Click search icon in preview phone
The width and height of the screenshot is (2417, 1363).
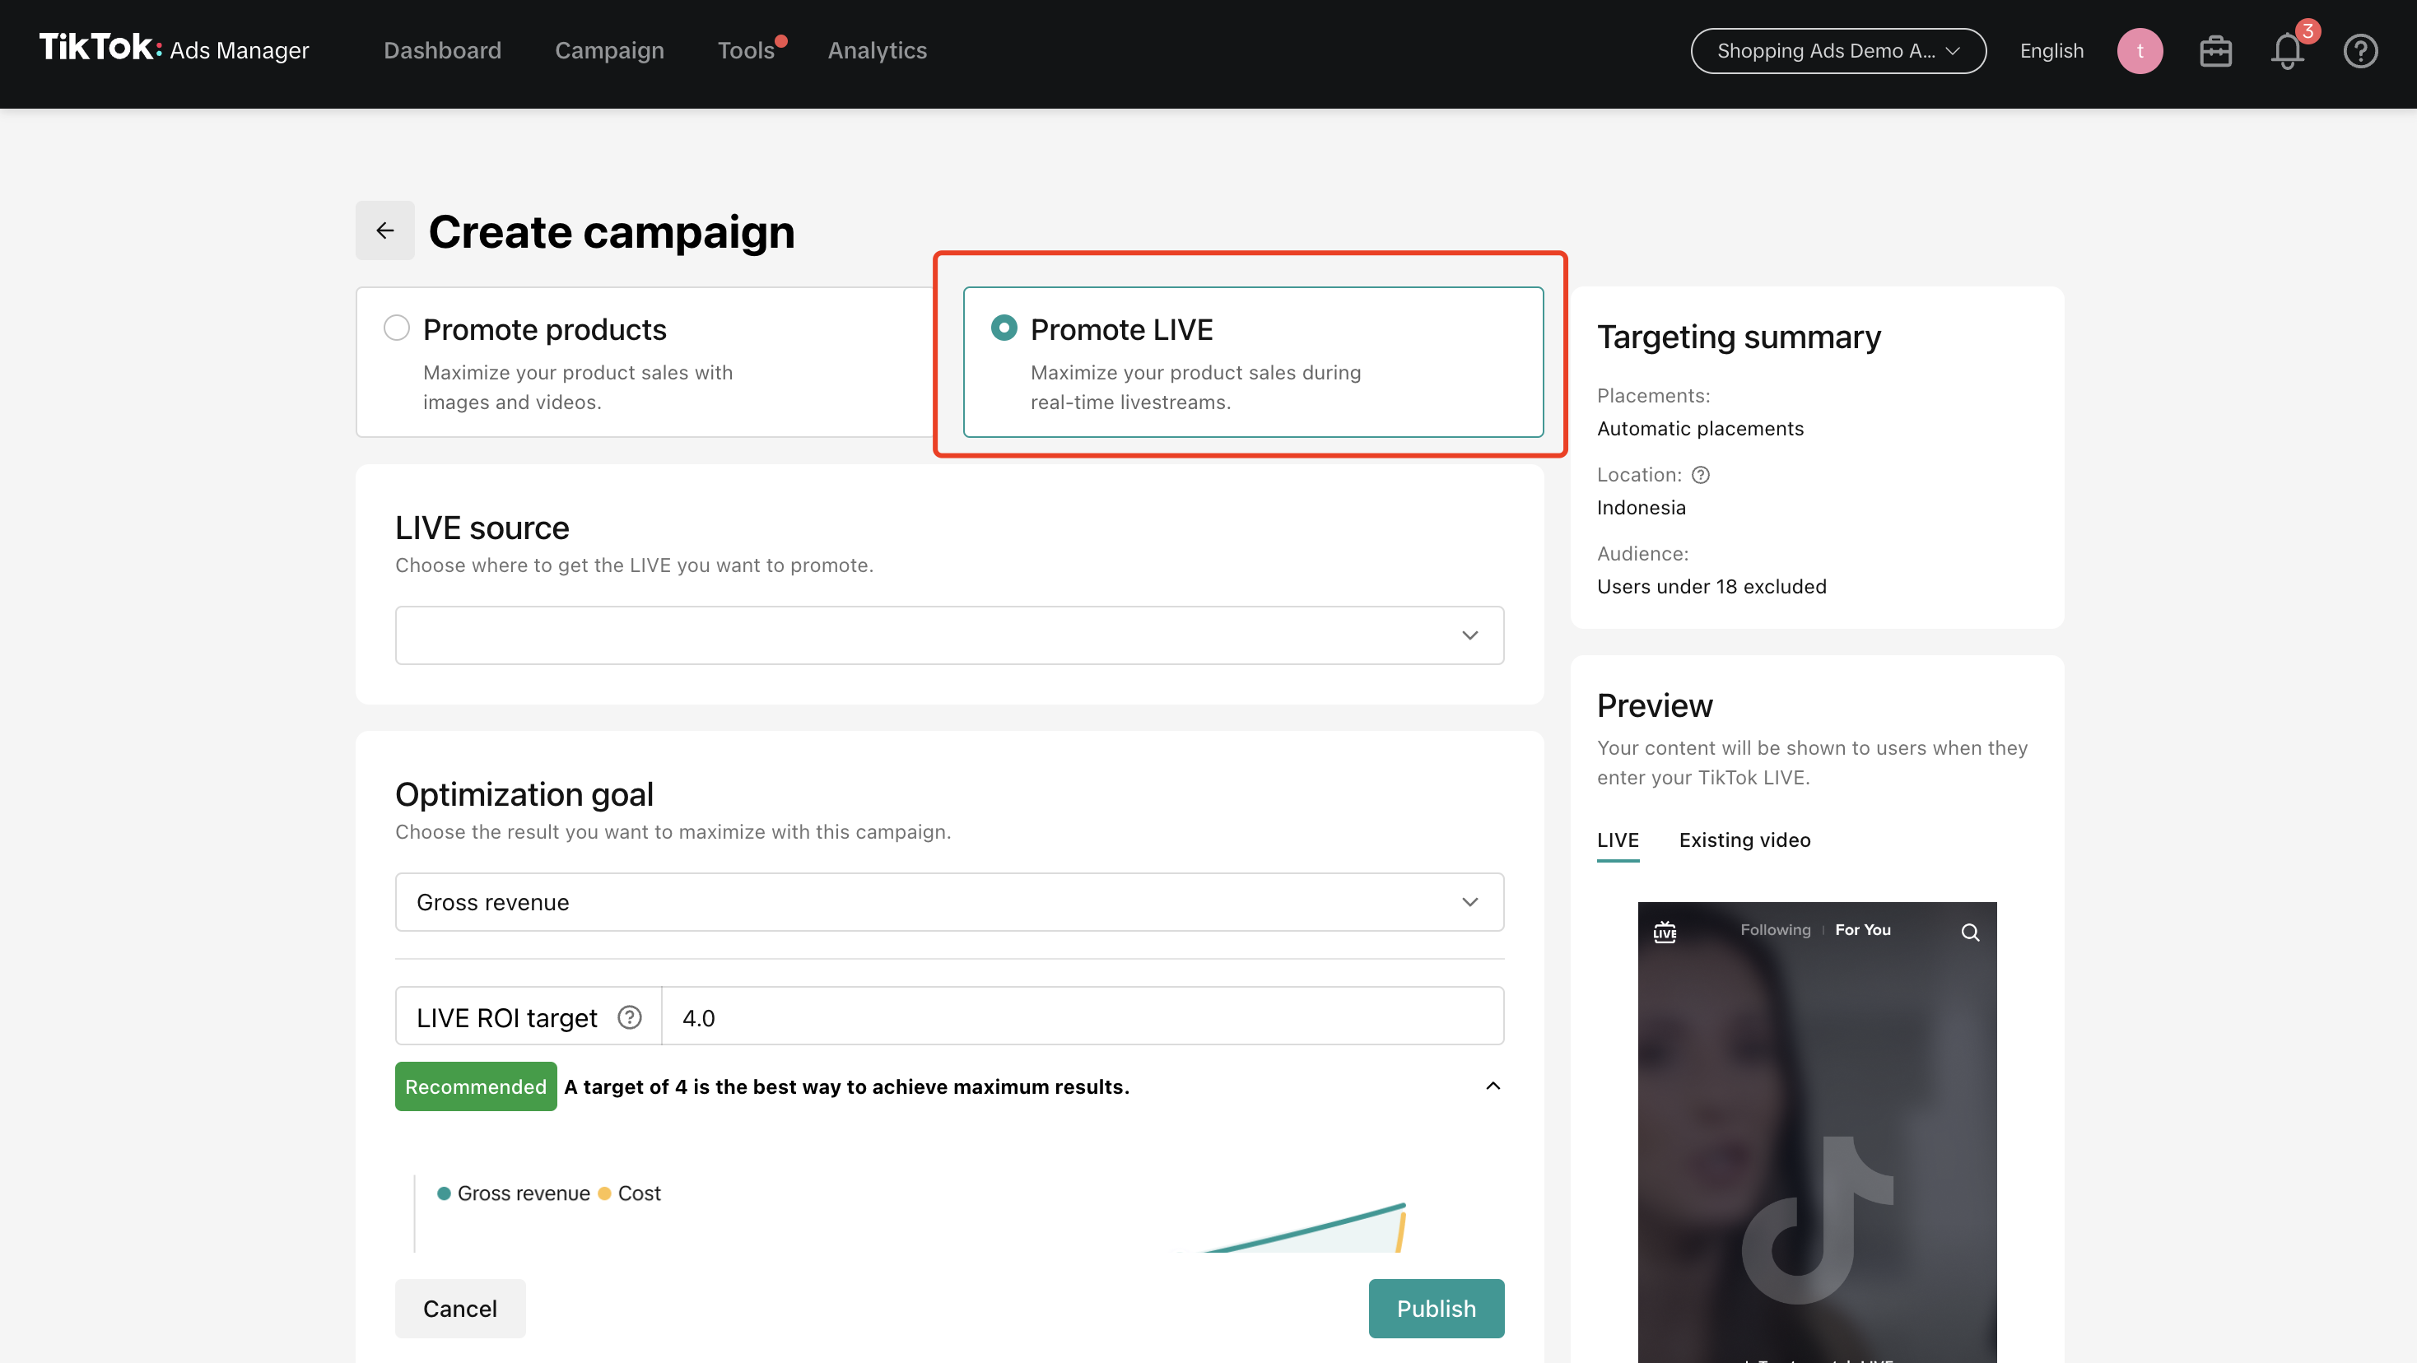[1969, 932]
